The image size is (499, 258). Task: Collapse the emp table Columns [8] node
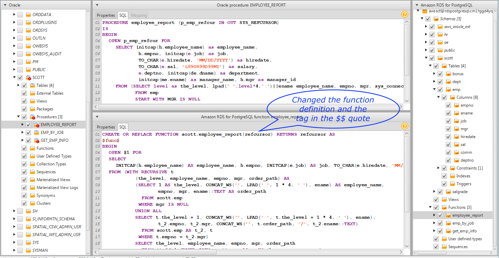coord(438,97)
